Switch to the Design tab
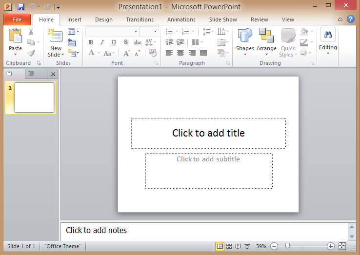 (104, 20)
